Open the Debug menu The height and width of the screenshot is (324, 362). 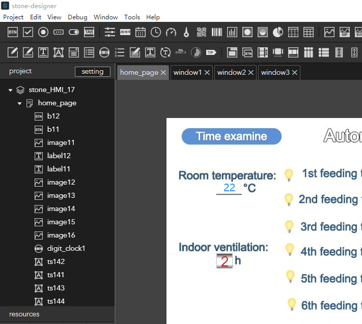[77, 17]
